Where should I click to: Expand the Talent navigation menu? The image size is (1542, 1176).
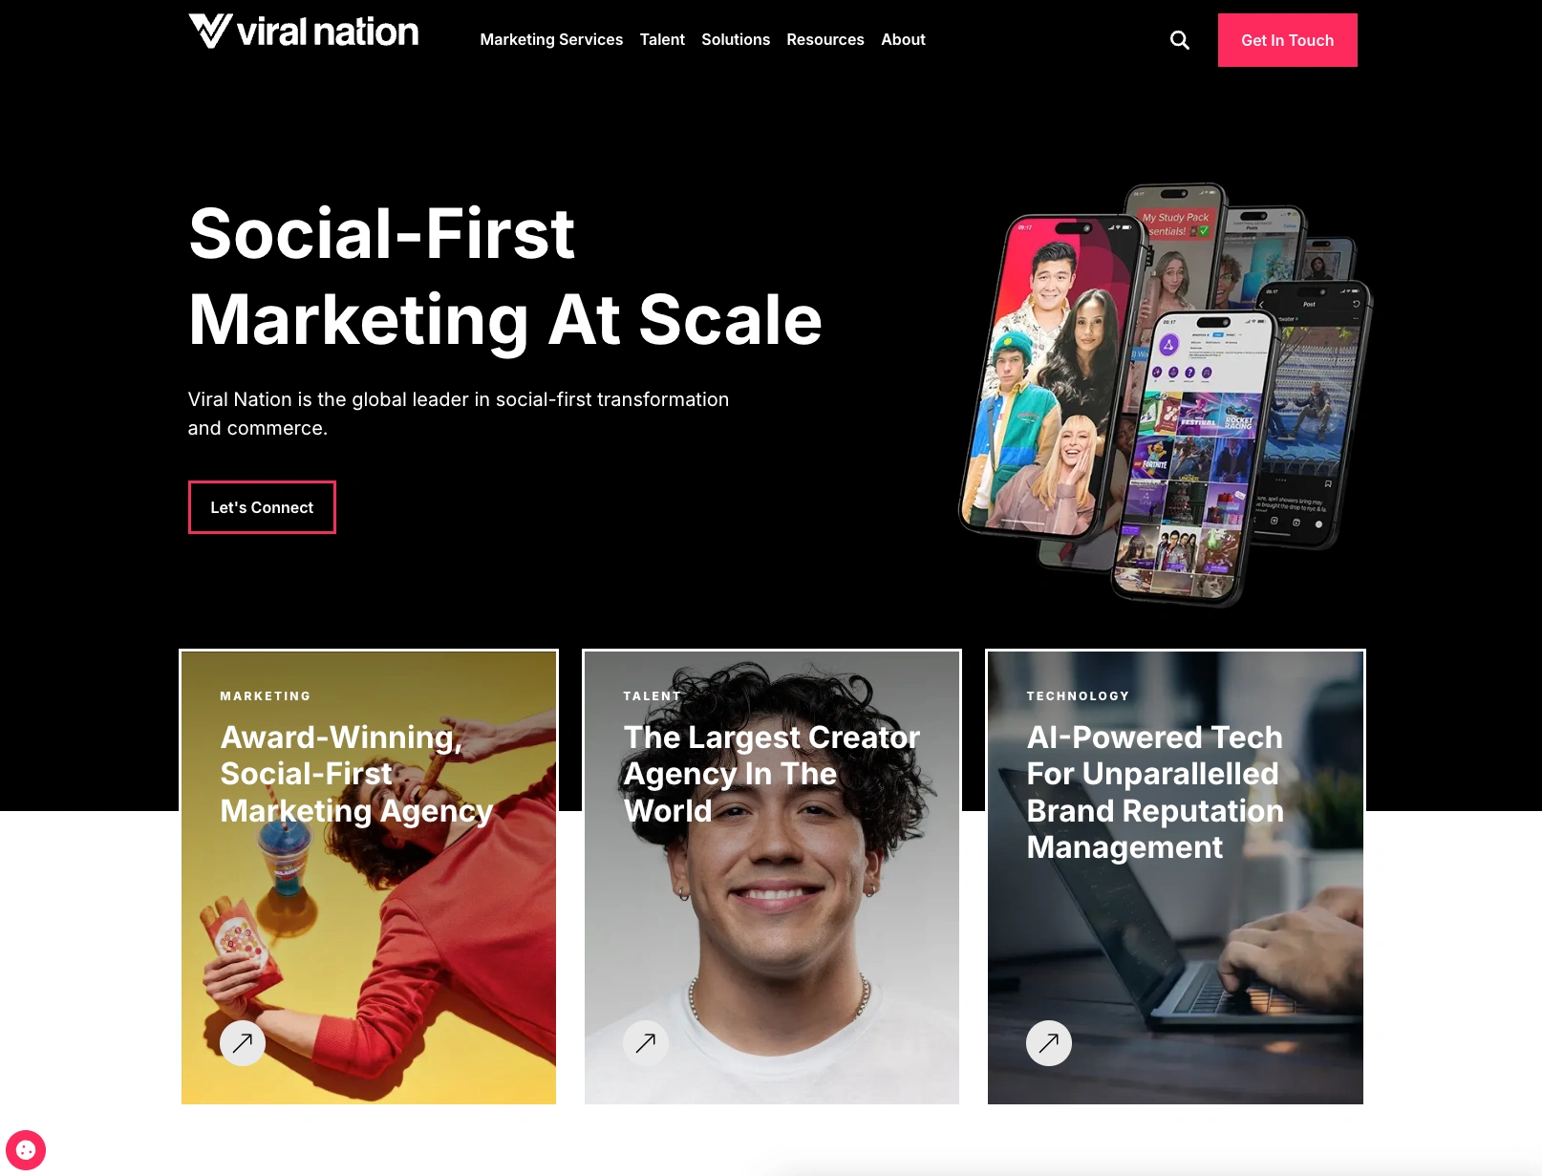662,39
